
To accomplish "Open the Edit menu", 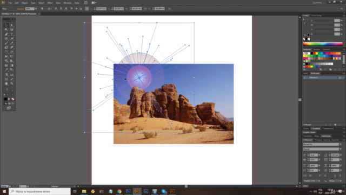I will coord(16,3).
